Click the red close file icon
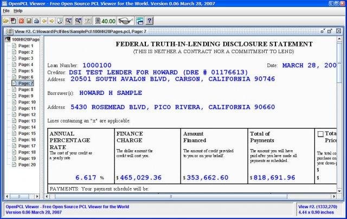The height and width of the screenshot is (219, 347). (x=21, y=21)
